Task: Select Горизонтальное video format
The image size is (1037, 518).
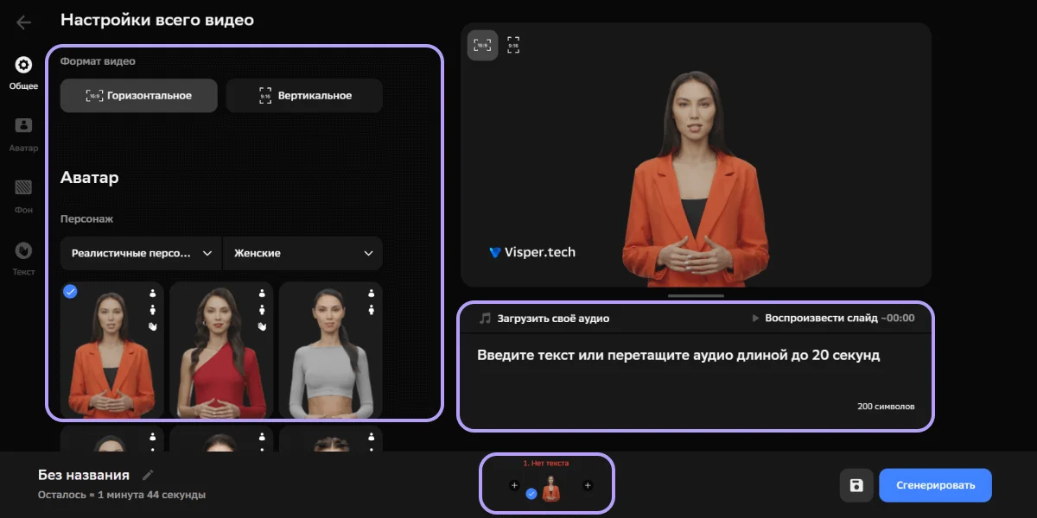Action: [138, 96]
